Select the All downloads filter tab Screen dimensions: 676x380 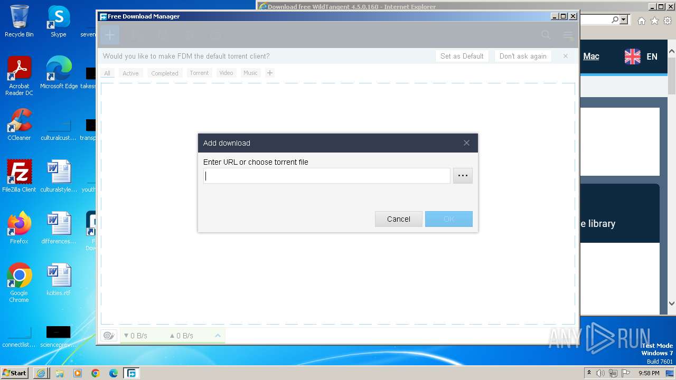[x=107, y=73]
